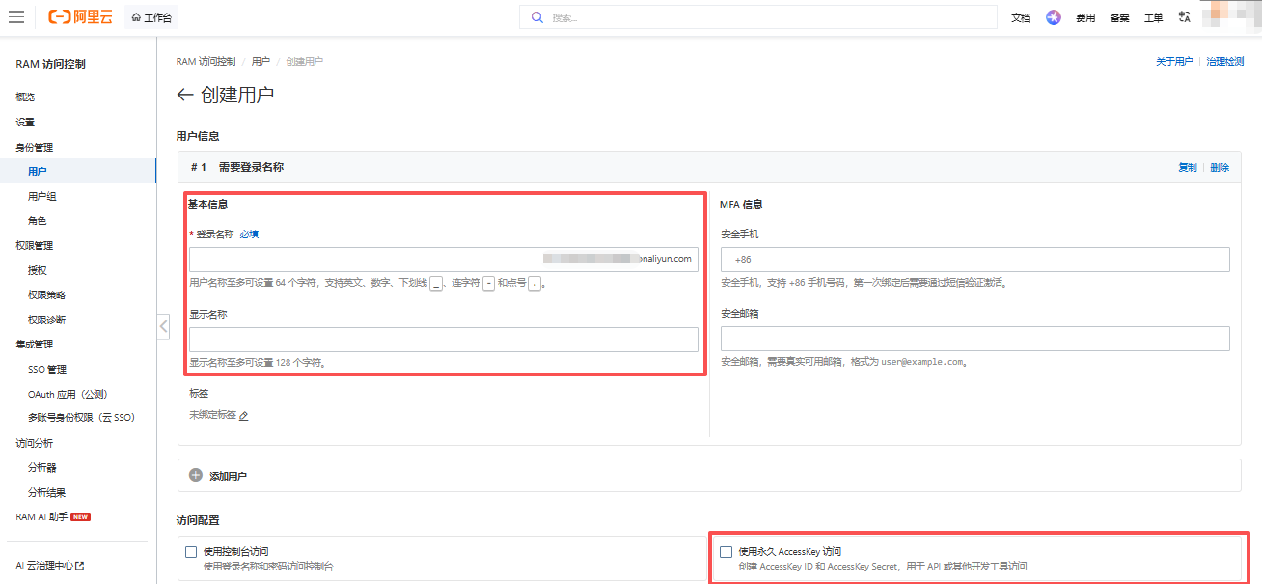Click the 删除 link for user #1
The width and height of the screenshot is (1262, 584).
[1220, 167]
